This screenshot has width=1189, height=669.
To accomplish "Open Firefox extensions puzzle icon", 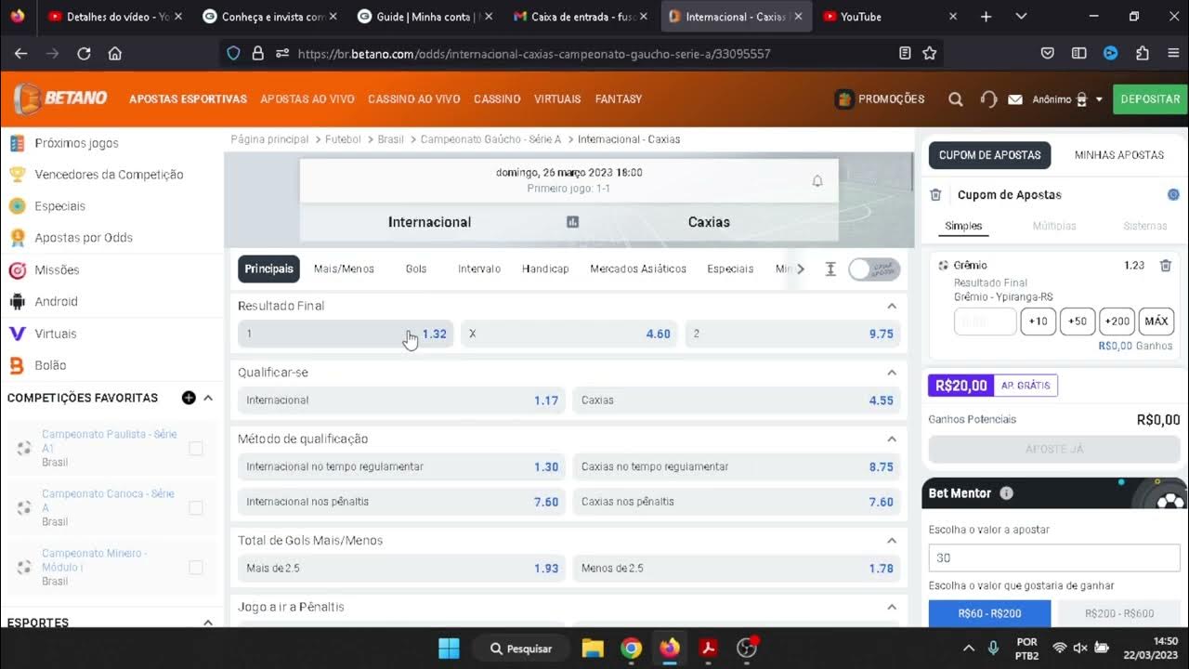I will [x=1143, y=54].
